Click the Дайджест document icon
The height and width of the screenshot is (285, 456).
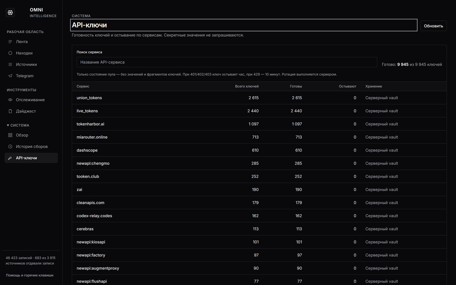(x=10, y=111)
